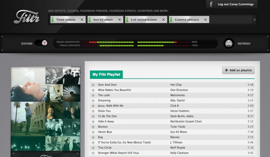Star the track Drain You
This screenshot has width=270, height=157.
[x=93, y=111]
